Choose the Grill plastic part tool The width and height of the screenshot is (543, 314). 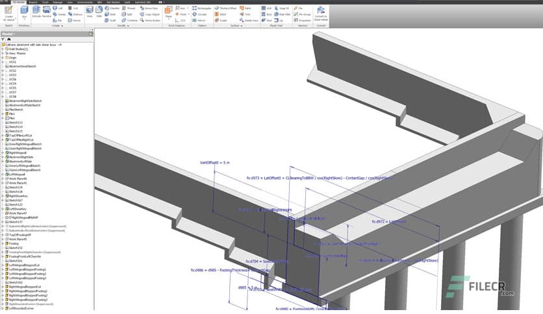(267, 8)
